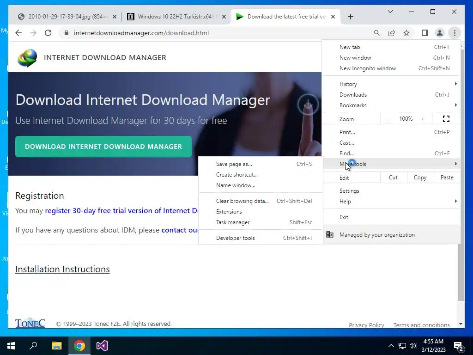Click the Internet Download Manager globe logo
Viewport: 473px width, 355px height.
tap(27, 58)
